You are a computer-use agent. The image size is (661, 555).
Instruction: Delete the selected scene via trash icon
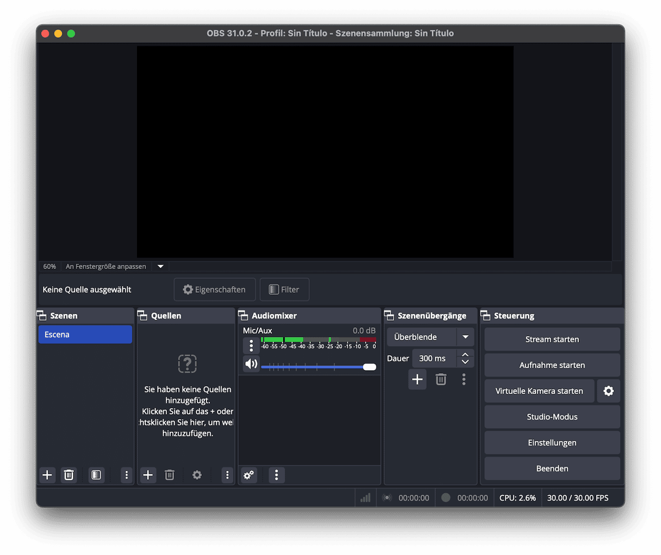[69, 475]
